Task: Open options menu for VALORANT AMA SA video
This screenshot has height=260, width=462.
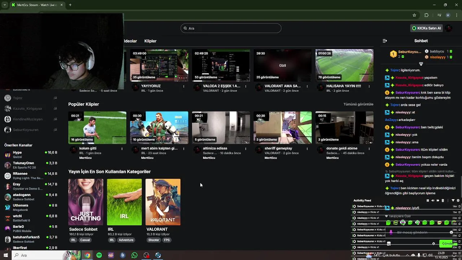Action: coord(307,86)
